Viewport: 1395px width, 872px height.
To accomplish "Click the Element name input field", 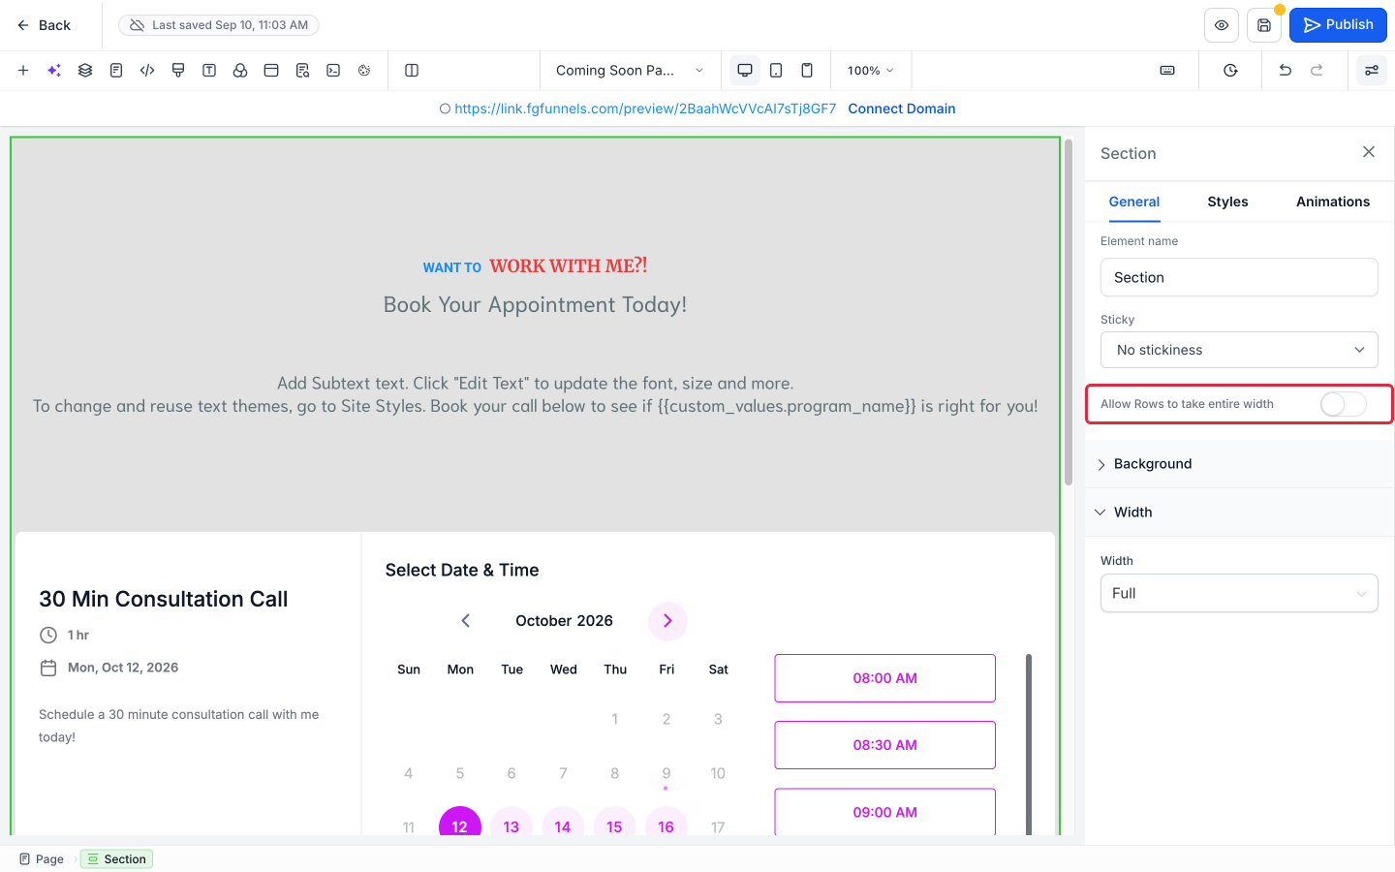I will [x=1239, y=277].
